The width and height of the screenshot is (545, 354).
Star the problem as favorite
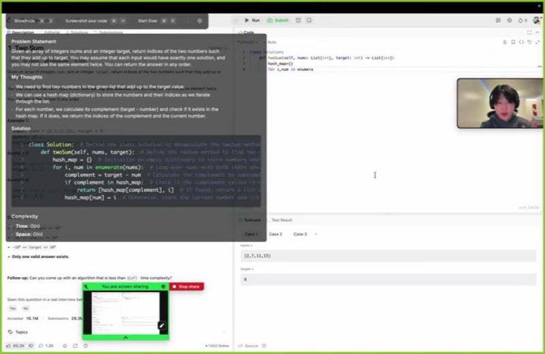coord(65,346)
